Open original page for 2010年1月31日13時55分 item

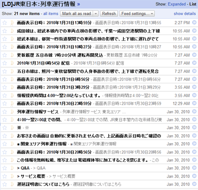click(x=195, y=22)
